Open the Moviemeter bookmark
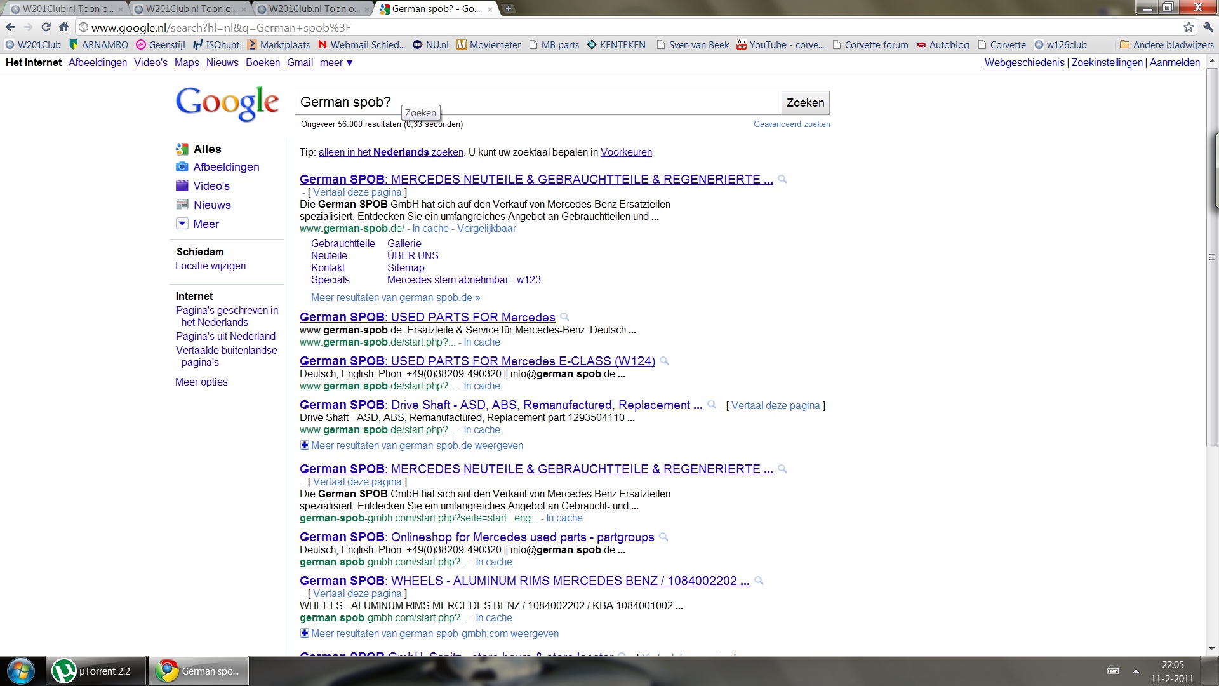The image size is (1219, 686). [x=488, y=44]
